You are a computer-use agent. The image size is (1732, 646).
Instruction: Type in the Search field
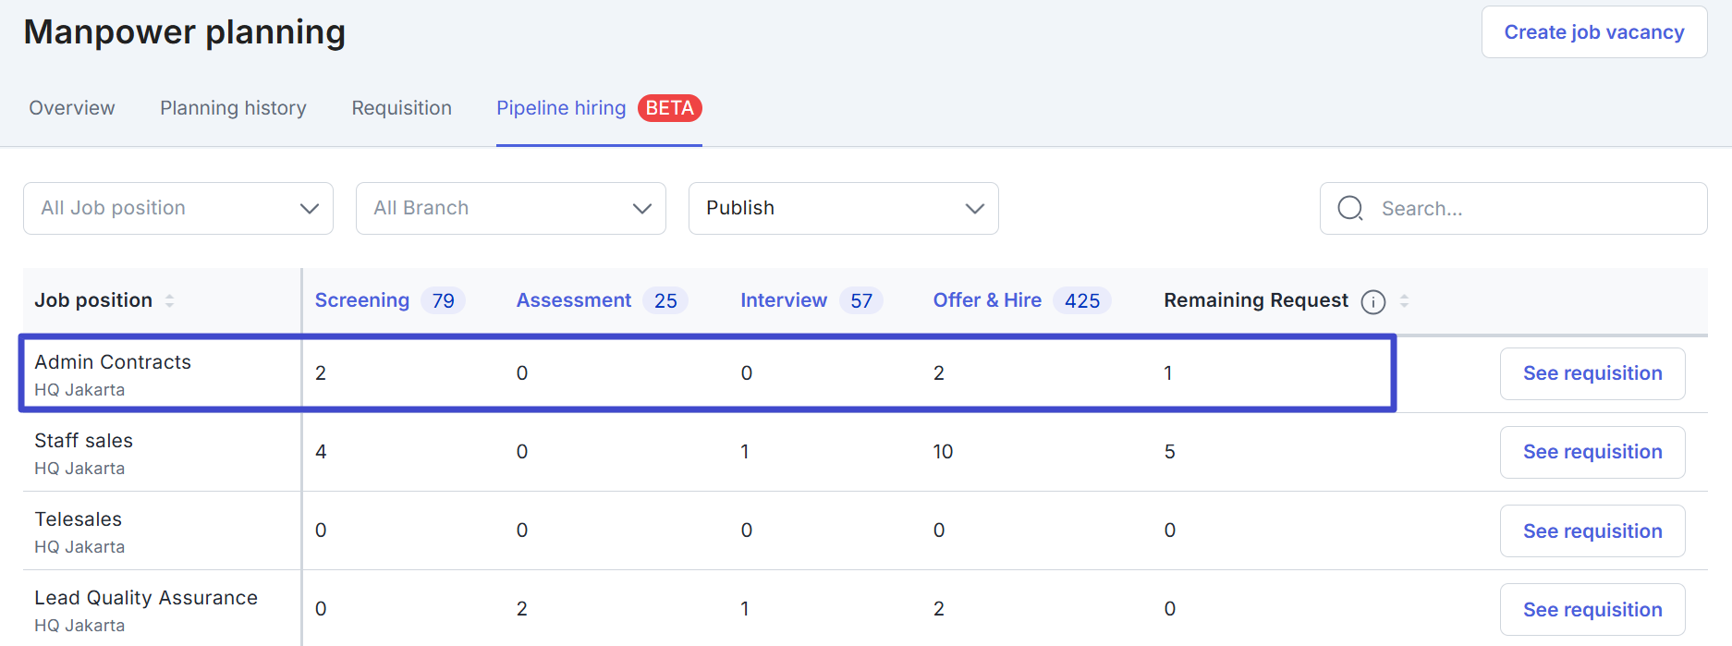click(1534, 209)
